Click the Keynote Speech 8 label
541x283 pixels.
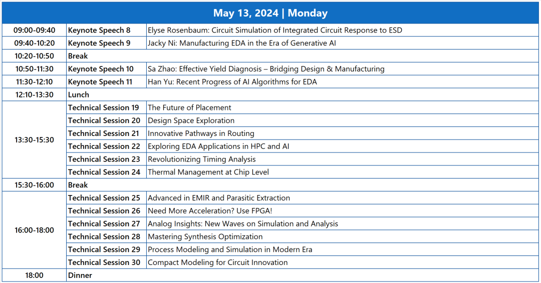pyautogui.click(x=99, y=30)
